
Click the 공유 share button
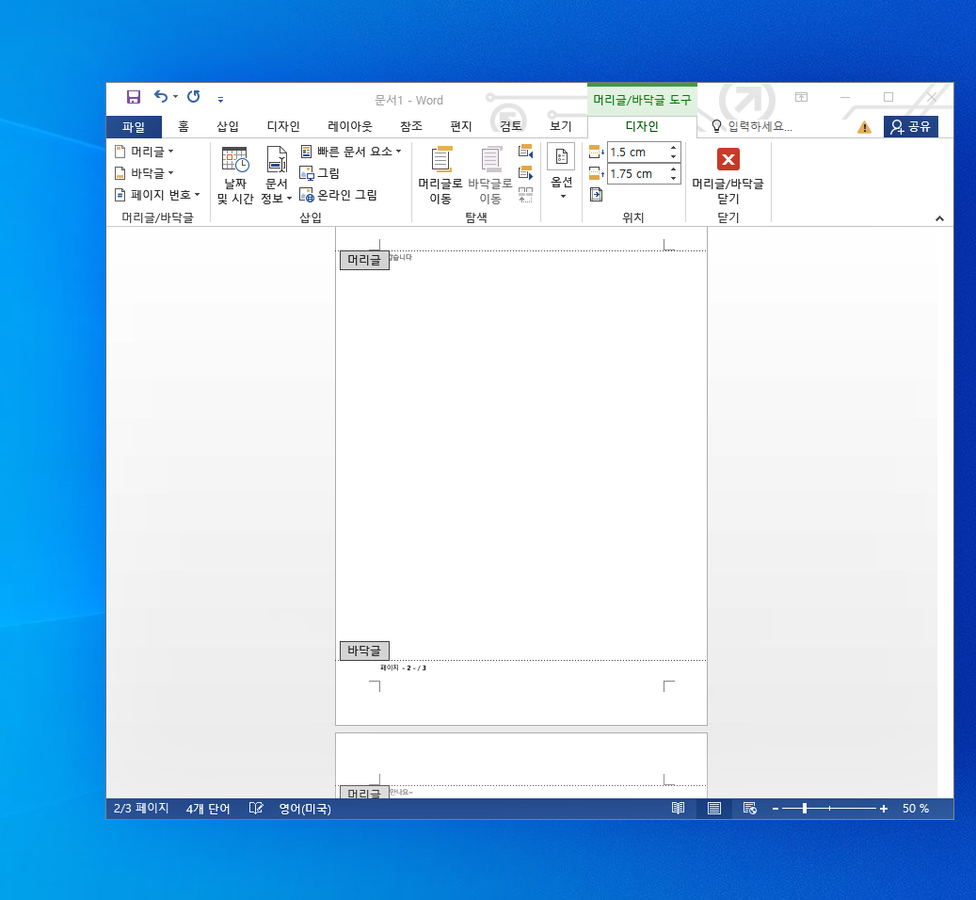pyautogui.click(x=911, y=127)
